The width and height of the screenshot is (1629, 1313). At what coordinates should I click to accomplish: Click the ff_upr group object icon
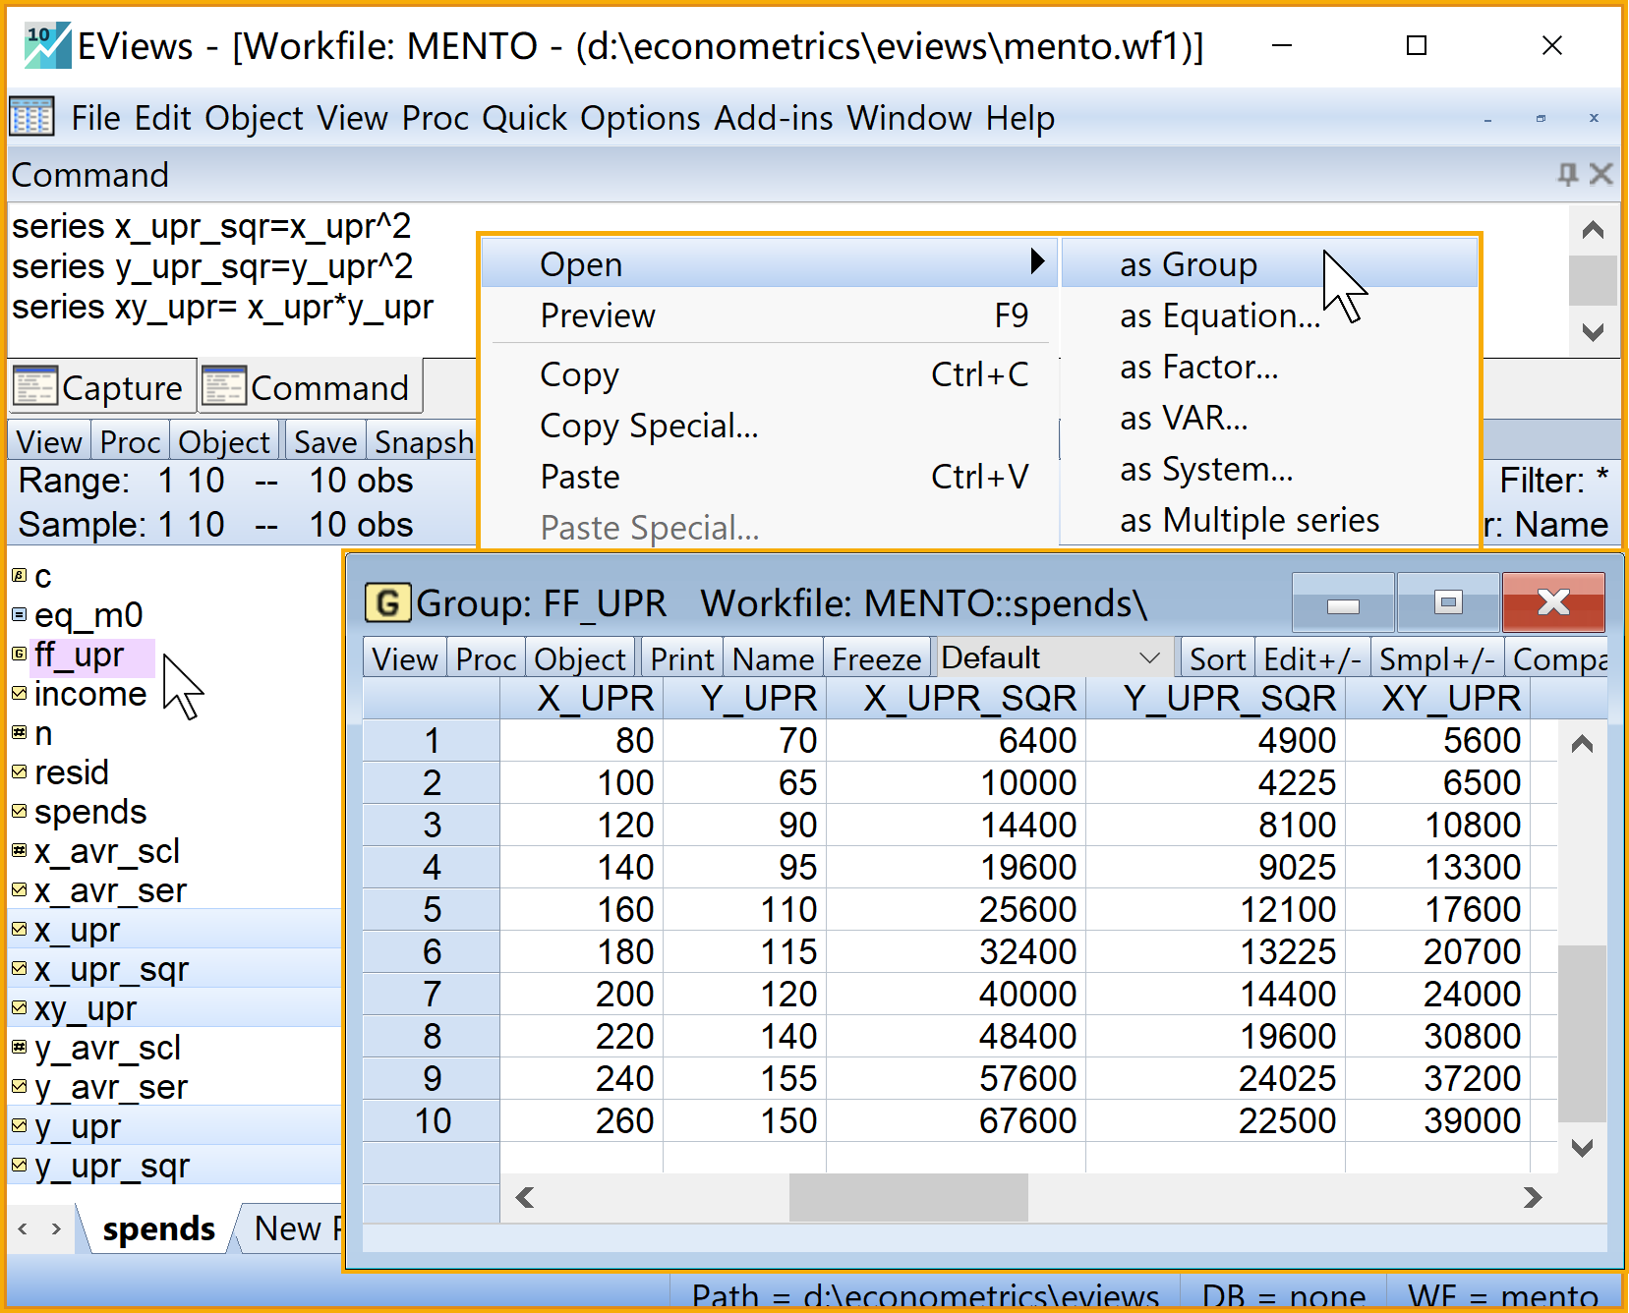tap(19, 655)
